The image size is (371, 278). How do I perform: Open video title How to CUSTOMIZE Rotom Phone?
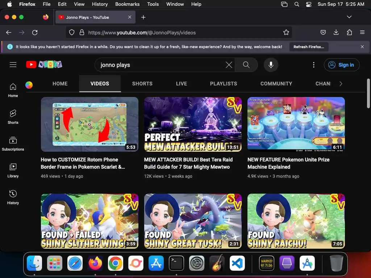(83, 163)
